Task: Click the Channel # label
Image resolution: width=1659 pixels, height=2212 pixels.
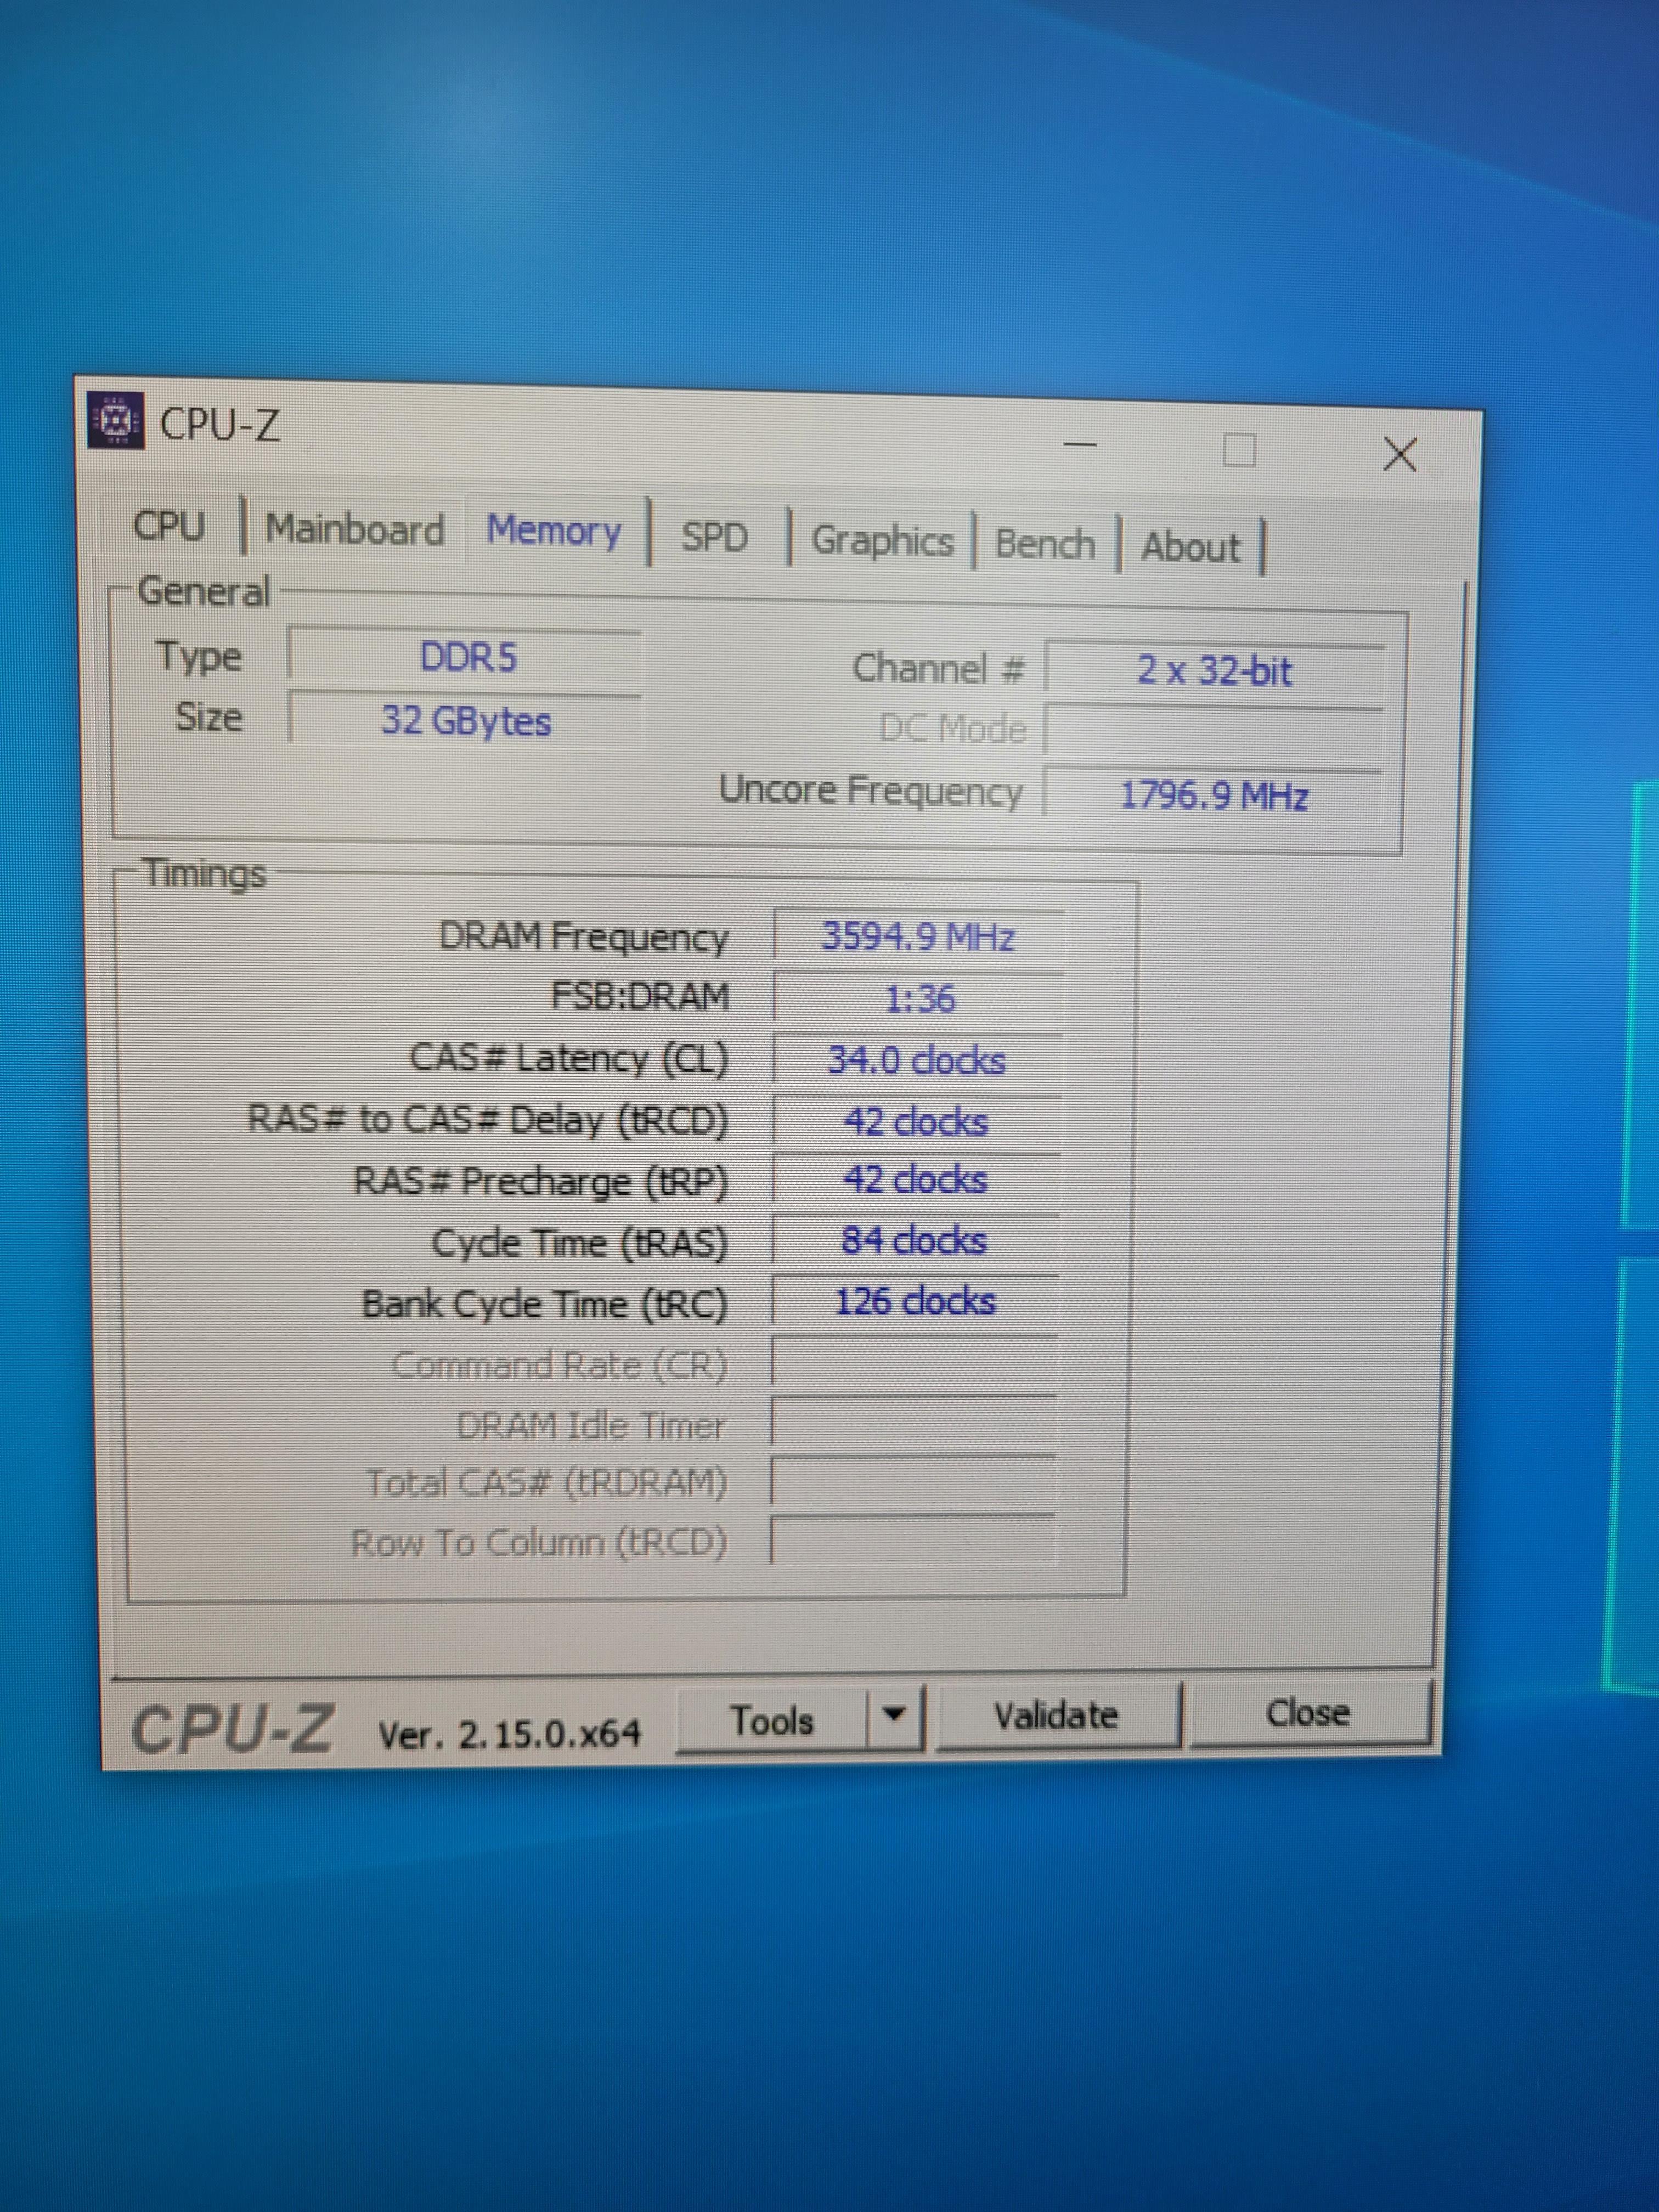Action: [x=938, y=667]
